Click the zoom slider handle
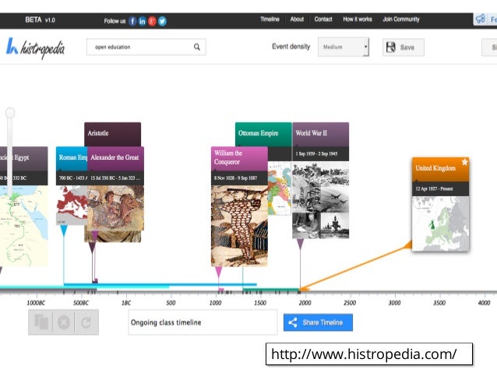The height and width of the screenshot is (373, 497). tap(10, 112)
